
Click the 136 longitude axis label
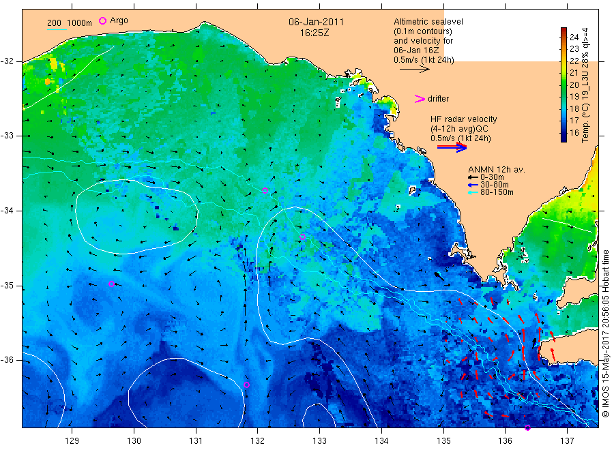[x=505, y=441]
